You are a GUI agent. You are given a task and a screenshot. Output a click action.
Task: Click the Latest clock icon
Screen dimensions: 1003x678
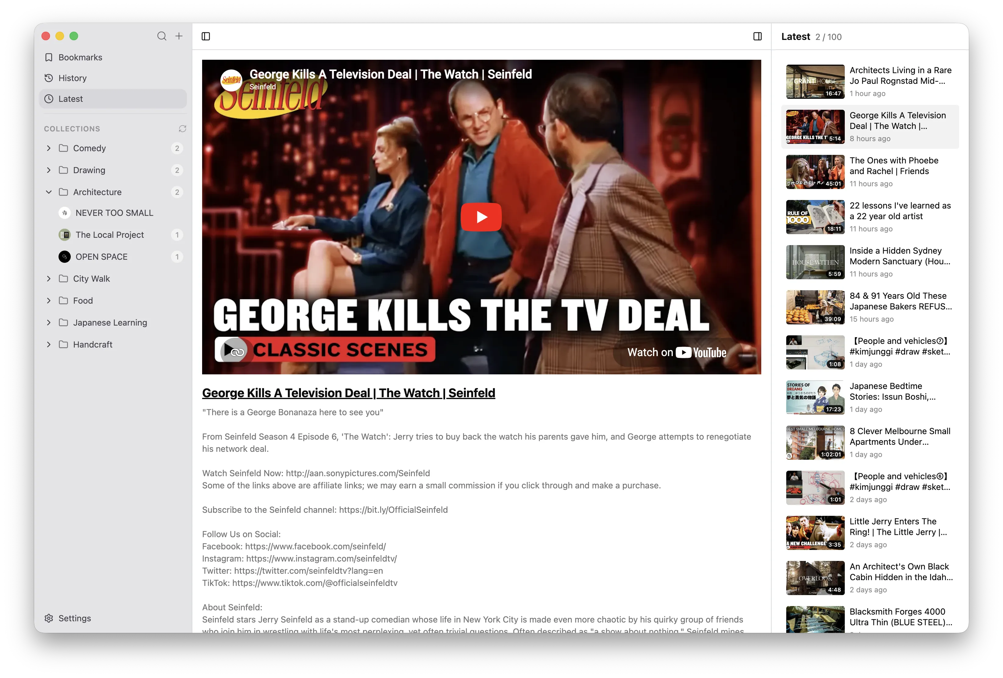click(x=49, y=99)
